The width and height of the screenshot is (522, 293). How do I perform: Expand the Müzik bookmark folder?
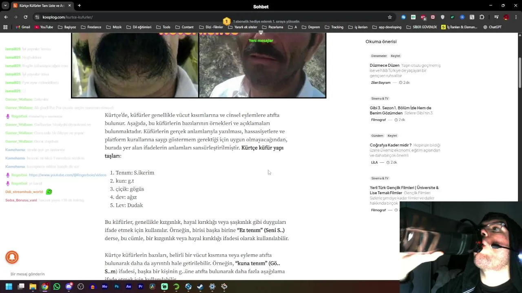click(x=114, y=27)
